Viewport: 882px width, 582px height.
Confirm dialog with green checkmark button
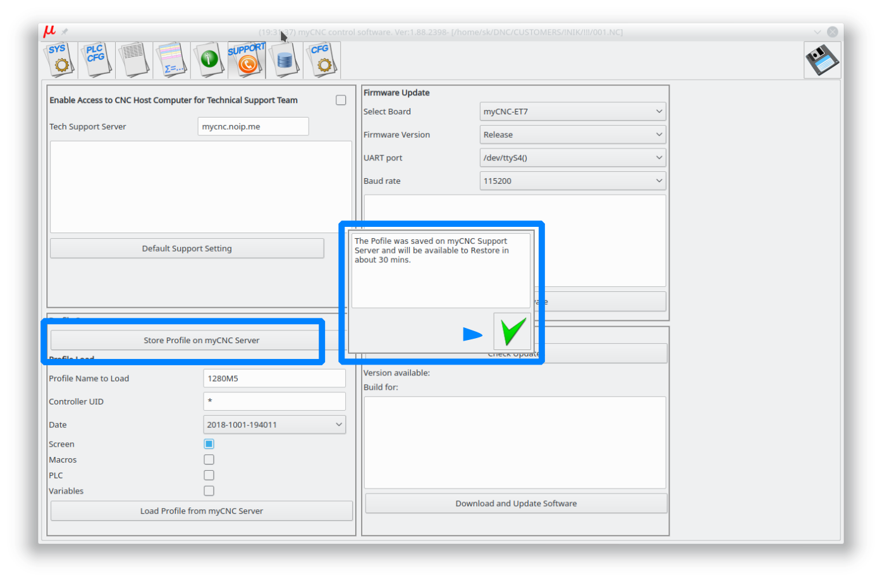point(511,332)
